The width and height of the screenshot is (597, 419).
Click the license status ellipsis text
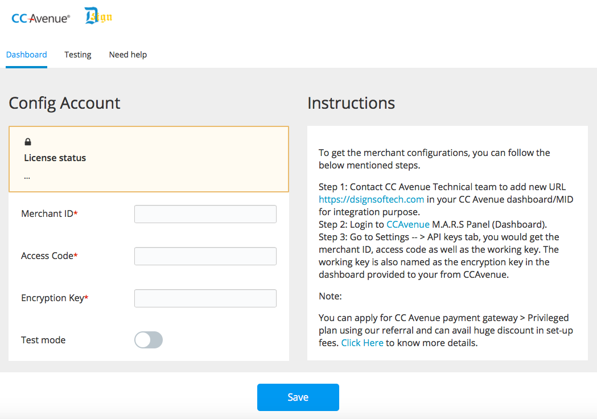click(x=27, y=177)
